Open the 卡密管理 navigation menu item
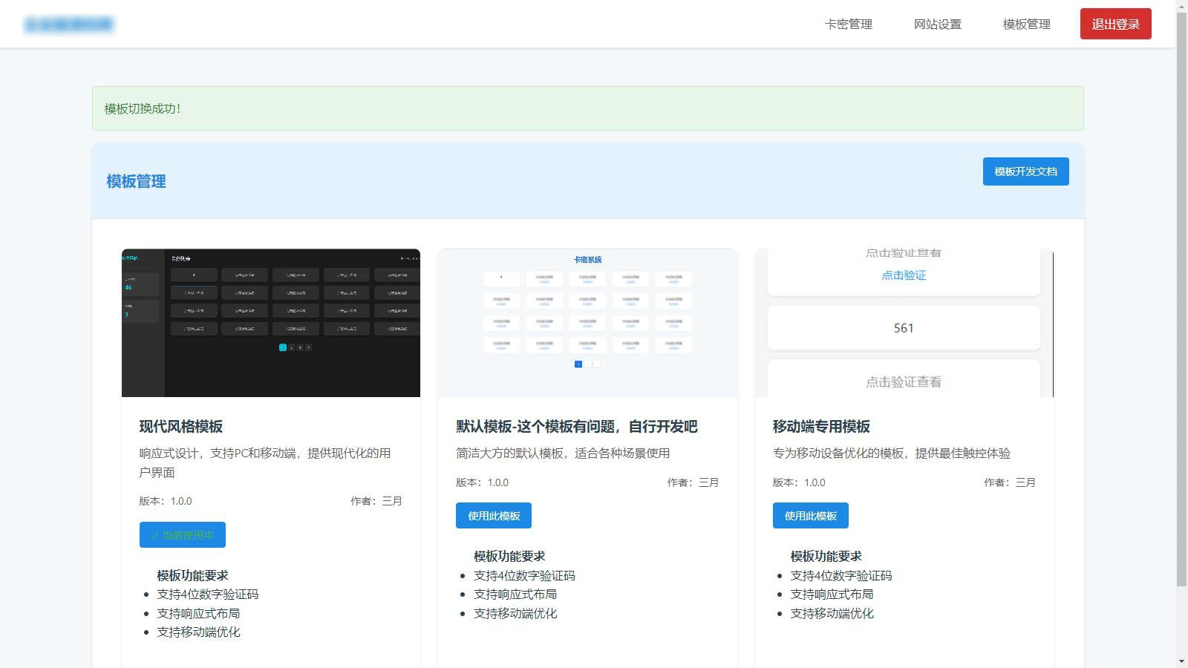 (x=847, y=23)
